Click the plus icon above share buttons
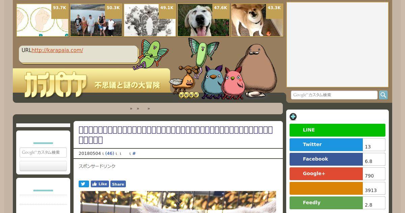Image resolution: width=405 pixels, height=213 pixels. 293,117
